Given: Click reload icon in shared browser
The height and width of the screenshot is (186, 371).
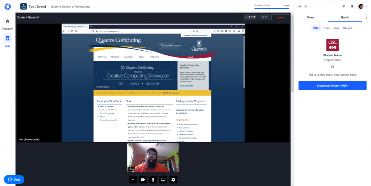Looking at the screenshot, I should point(72,31).
